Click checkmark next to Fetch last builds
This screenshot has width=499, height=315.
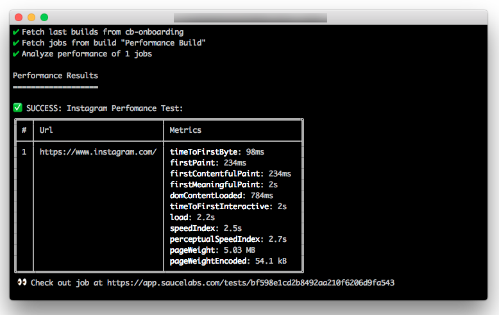coord(15,32)
